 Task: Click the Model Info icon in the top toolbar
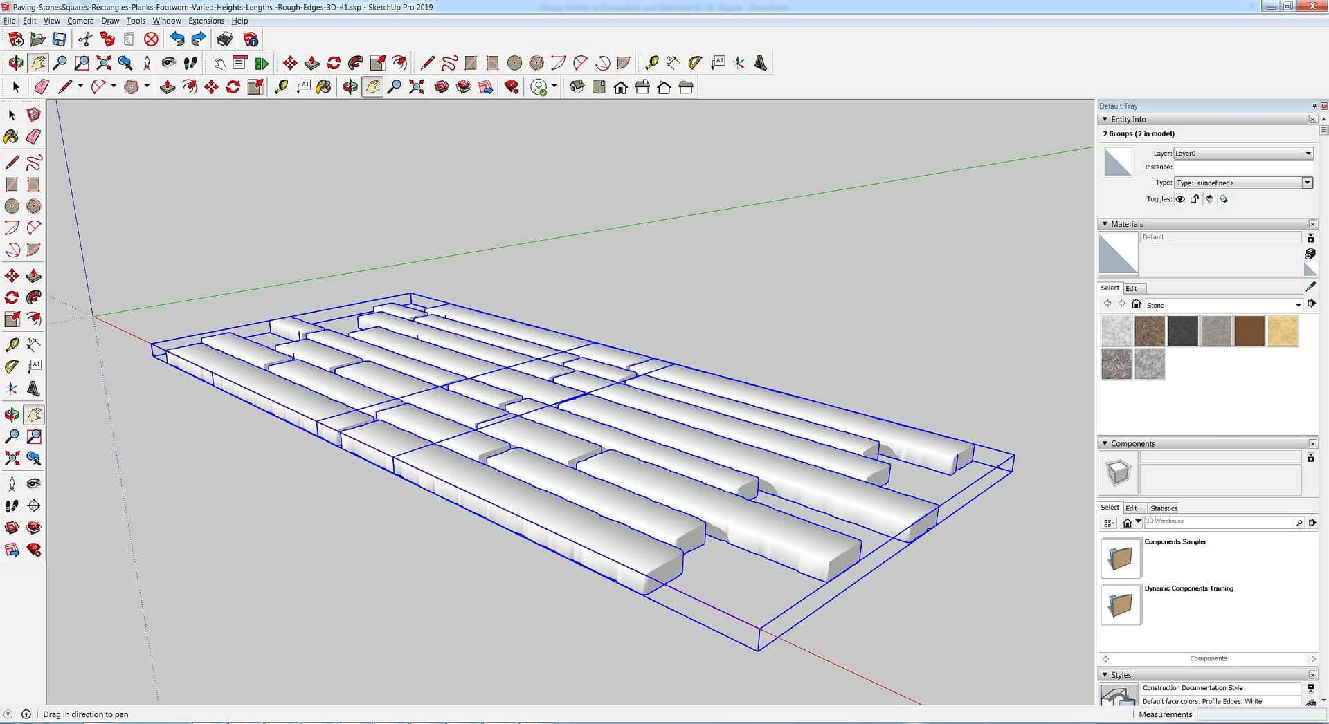point(251,39)
